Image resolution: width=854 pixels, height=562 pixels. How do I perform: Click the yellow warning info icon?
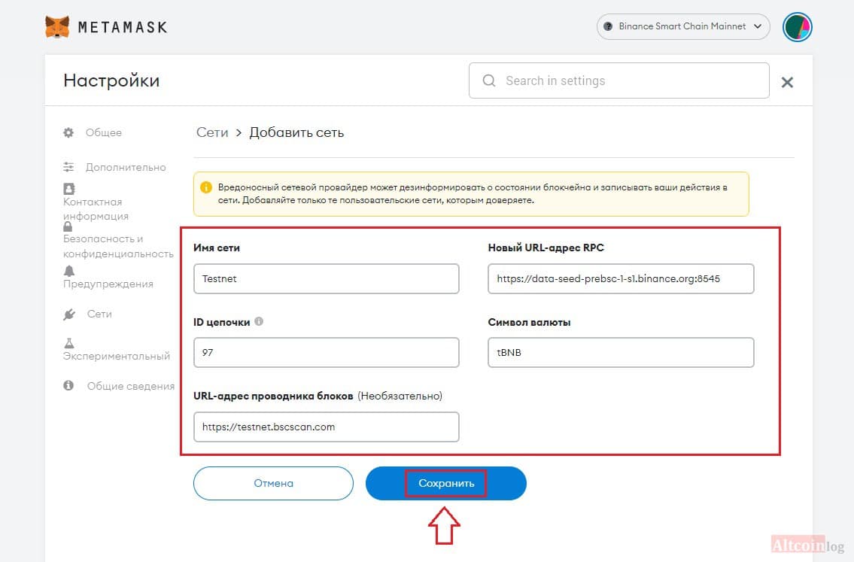coord(206,187)
